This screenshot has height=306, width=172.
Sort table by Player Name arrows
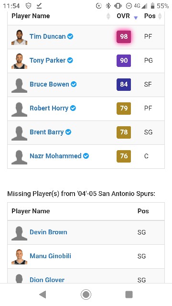(108, 16)
